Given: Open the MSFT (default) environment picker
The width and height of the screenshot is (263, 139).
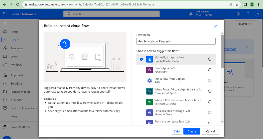Looking at the screenshot, I should (x=205, y=13).
